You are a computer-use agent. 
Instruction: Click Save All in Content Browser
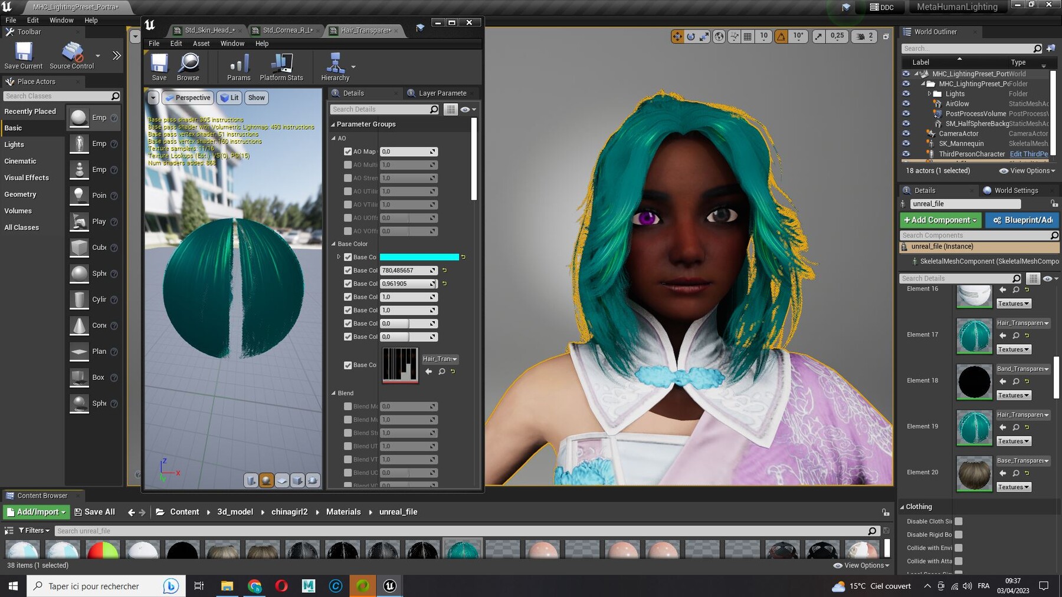point(94,512)
